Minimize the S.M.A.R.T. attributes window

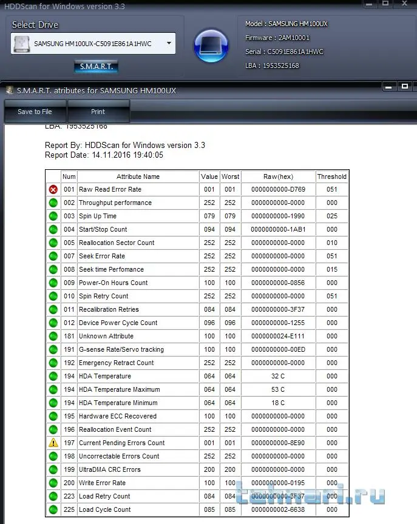point(388,87)
